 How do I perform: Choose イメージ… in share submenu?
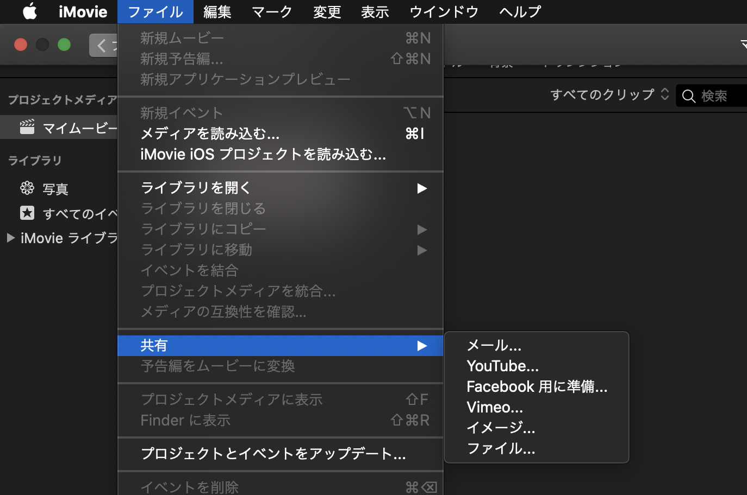(537, 428)
